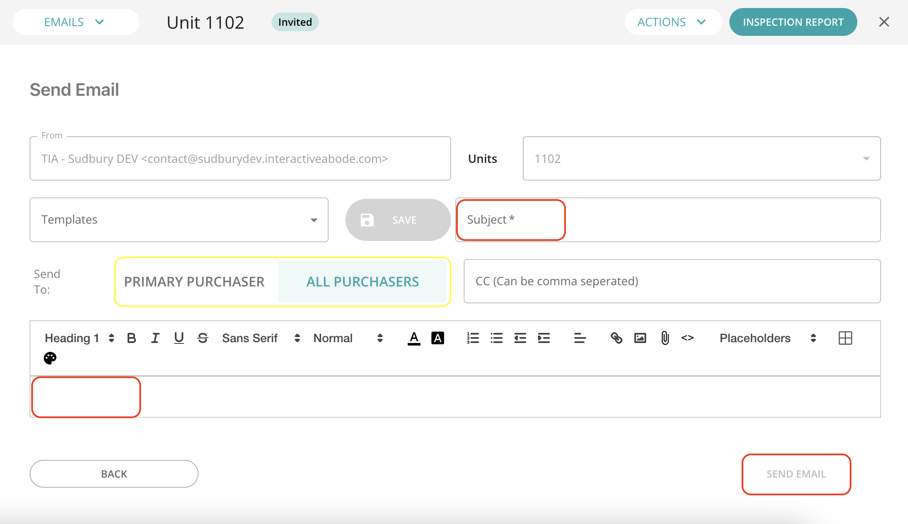The width and height of the screenshot is (908, 524).
Task: Open text alignment options
Action: click(x=580, y=338)
